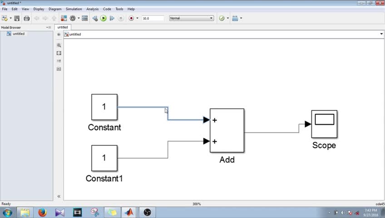Run the simulation with the green play button
This screenshot has width=385, height=218.
tap(104, 18)
